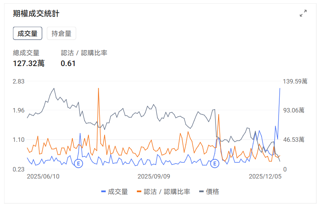The height and width of the screenshot is (206, 319).
Task: Select the 成交量 tab button
Action: click(x=27, y=33)
